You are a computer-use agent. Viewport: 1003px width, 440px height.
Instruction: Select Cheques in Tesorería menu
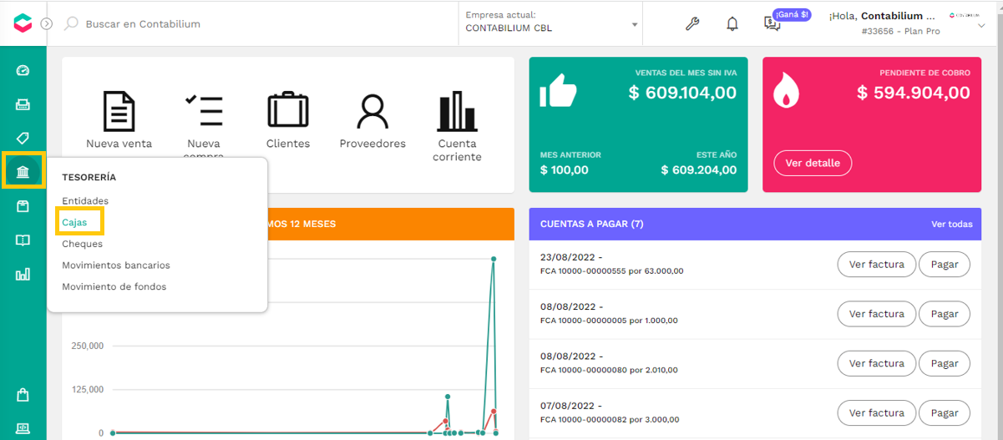[x=82, y=244]
